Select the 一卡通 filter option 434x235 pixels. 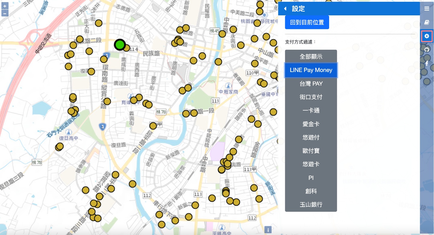coord(311,111)
